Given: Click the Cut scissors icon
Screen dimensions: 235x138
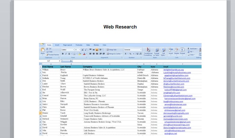Looking at the screenshot, I should [x=47, y=49].
